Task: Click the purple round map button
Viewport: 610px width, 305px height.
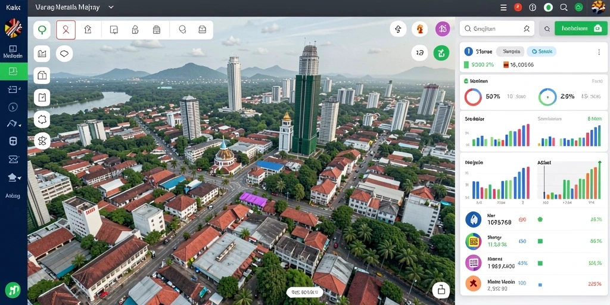Action: coord(443,29)
